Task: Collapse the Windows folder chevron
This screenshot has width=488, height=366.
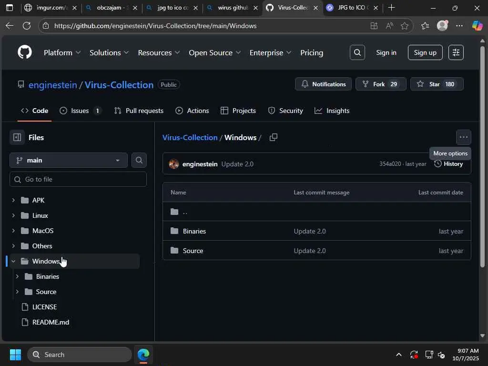Action: 13,261
